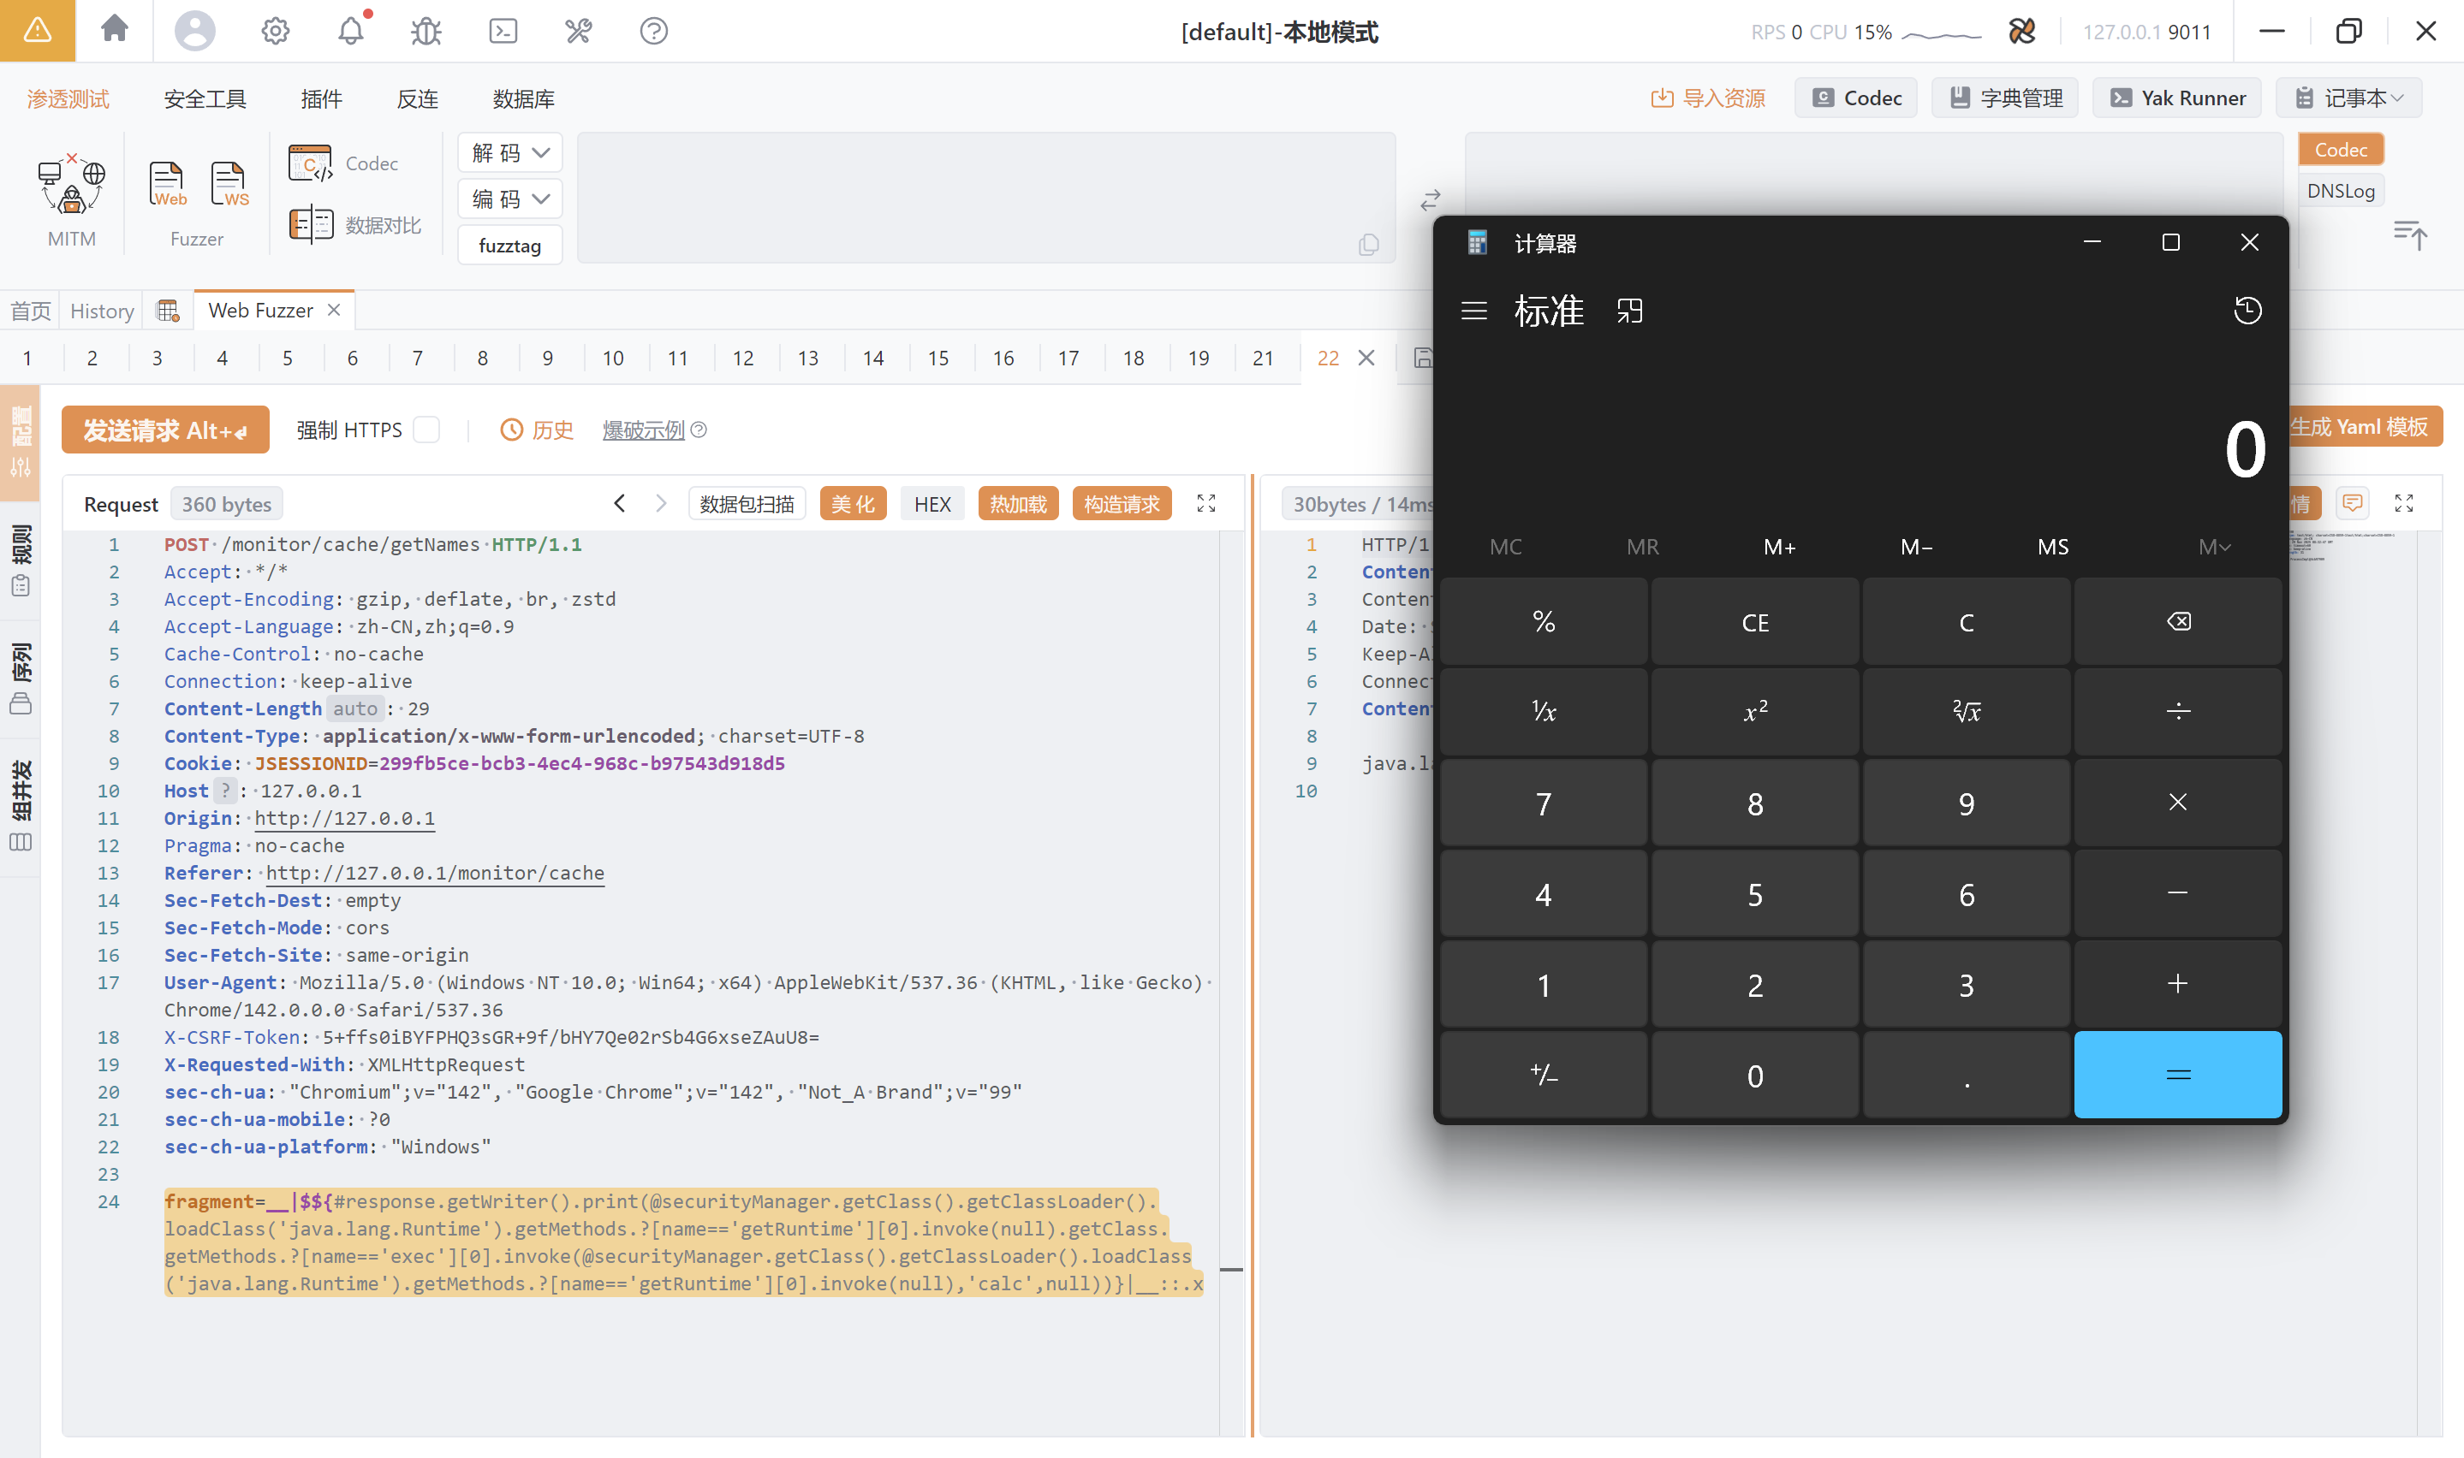The width and height of the screenshot is (2464, 1458).
Task: Open the 安全工具 menu
Action: pyautogui.click(x=205, y=99)
